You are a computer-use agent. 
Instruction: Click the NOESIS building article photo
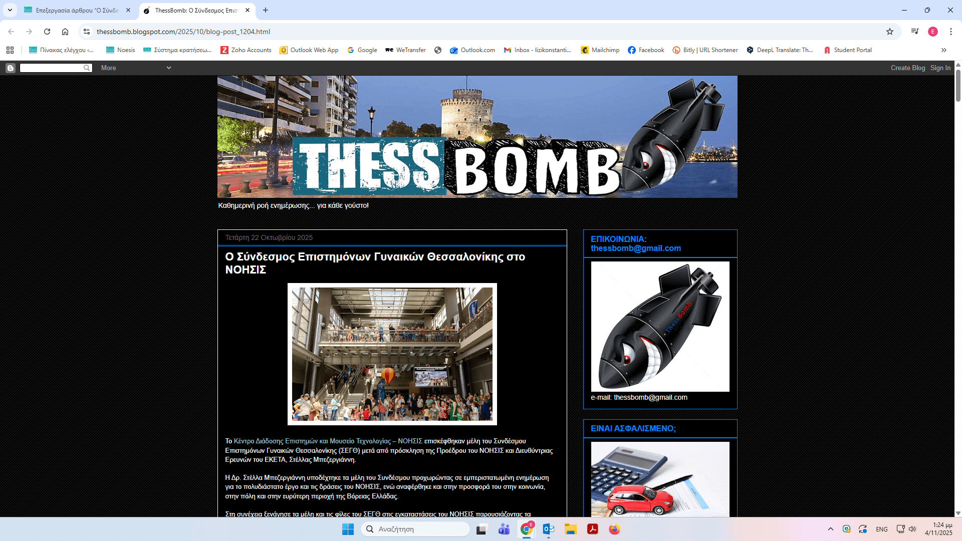tap(392, 354)
